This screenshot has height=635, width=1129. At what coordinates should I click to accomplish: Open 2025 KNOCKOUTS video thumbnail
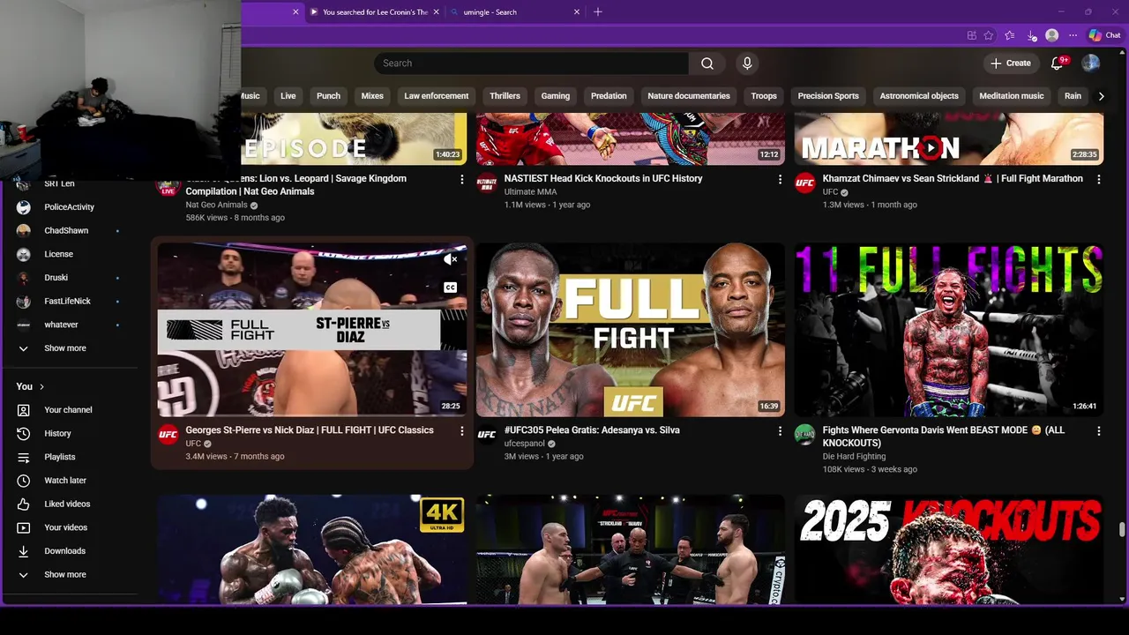coord(949,549)
